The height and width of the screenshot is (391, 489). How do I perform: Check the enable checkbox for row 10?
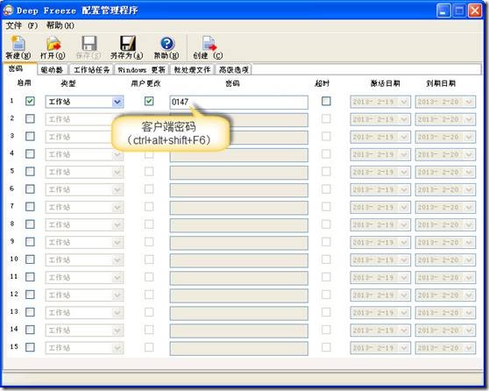click(30, 259)
